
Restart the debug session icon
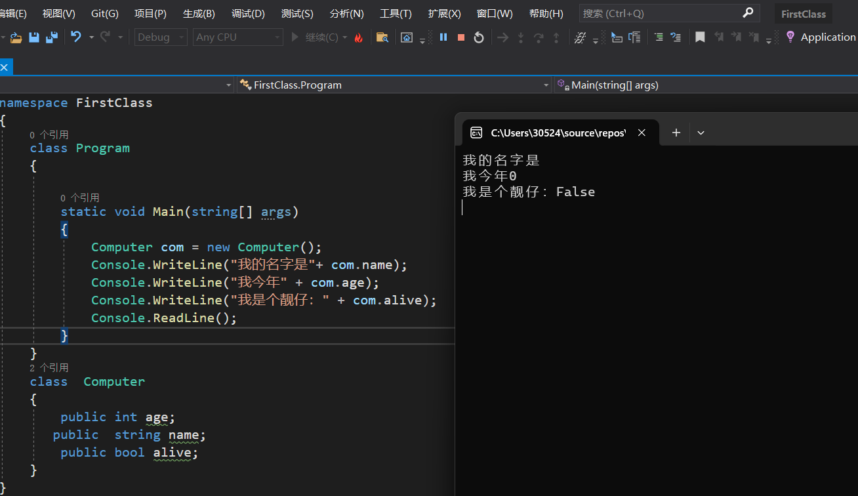[x=479, y=37]
